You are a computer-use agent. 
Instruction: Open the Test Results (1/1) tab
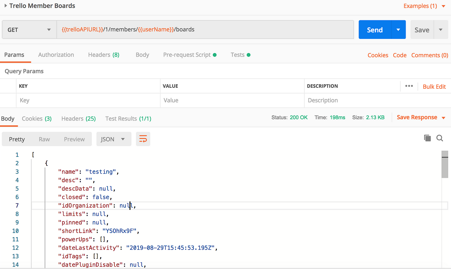tap(128, 119)
